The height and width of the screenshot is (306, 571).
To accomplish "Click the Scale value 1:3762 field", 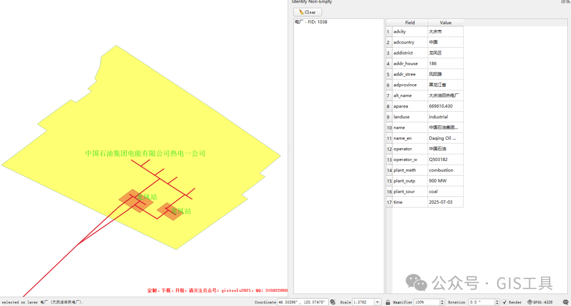I will point(363,302).
